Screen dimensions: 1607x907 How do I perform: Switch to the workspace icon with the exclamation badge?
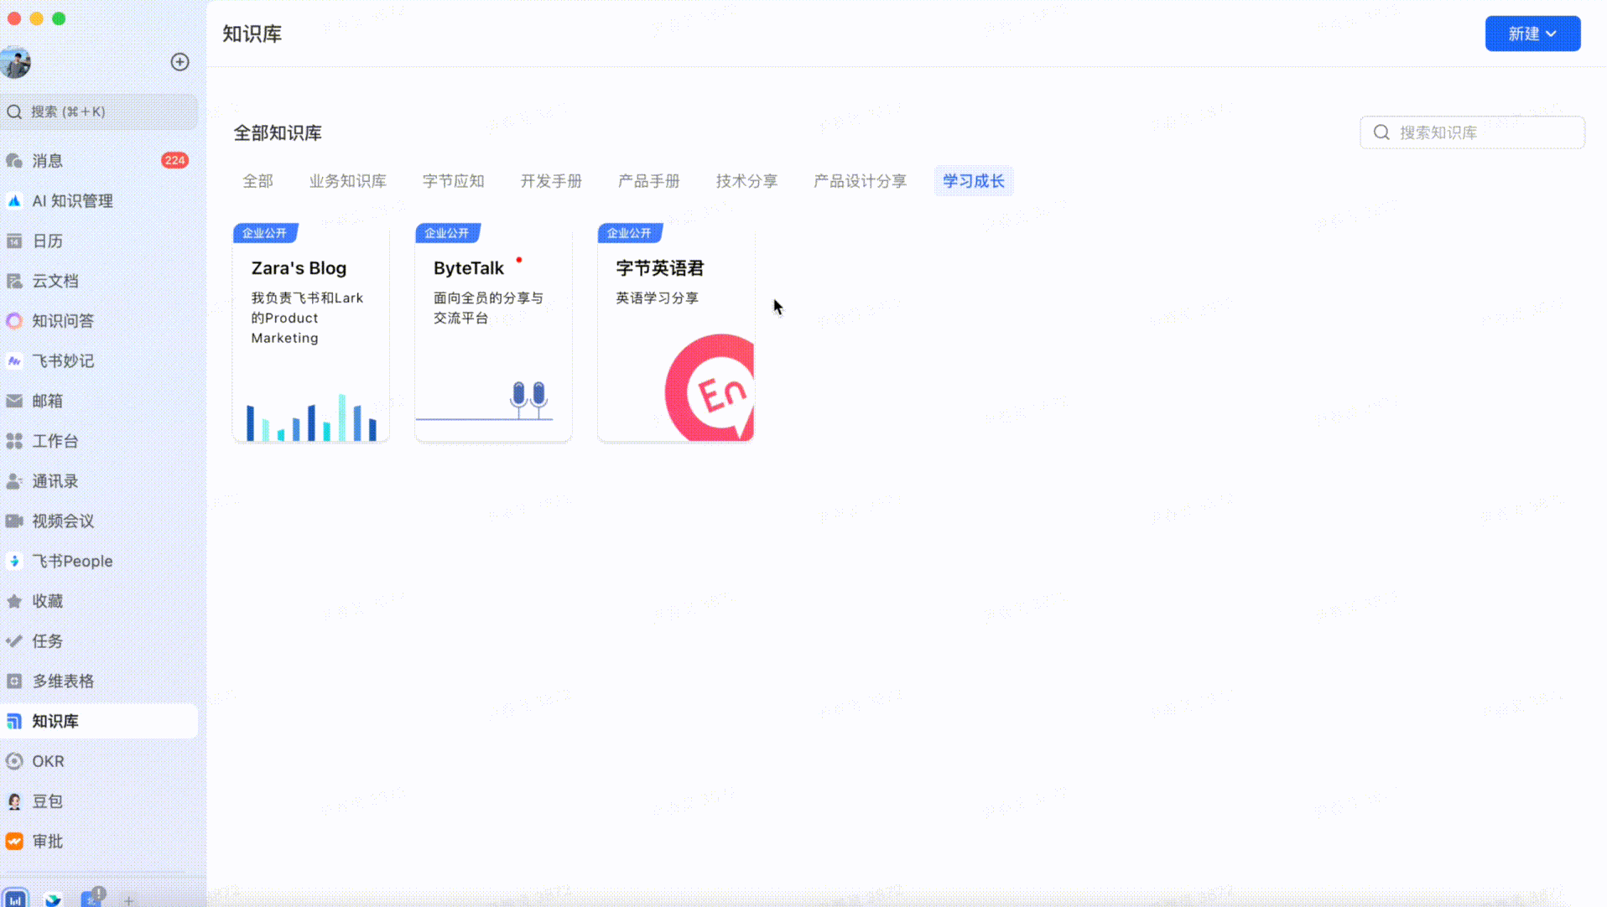point(91,898)
